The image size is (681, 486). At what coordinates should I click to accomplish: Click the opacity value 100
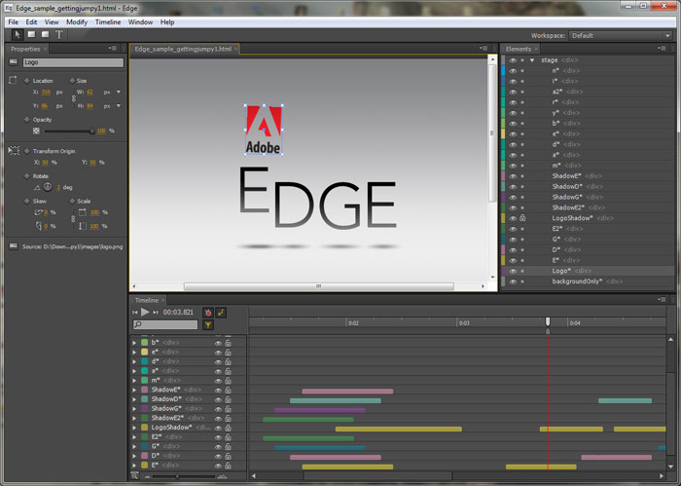[101, 131]
